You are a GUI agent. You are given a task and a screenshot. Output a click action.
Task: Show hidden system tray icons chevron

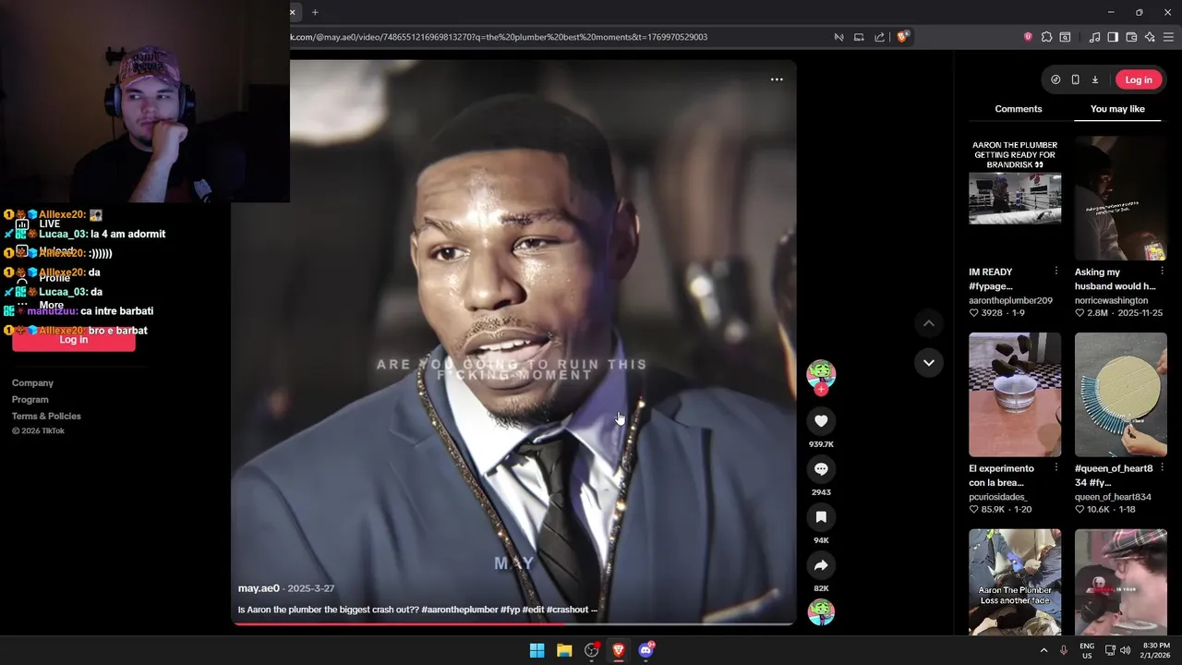[1044, 650]
